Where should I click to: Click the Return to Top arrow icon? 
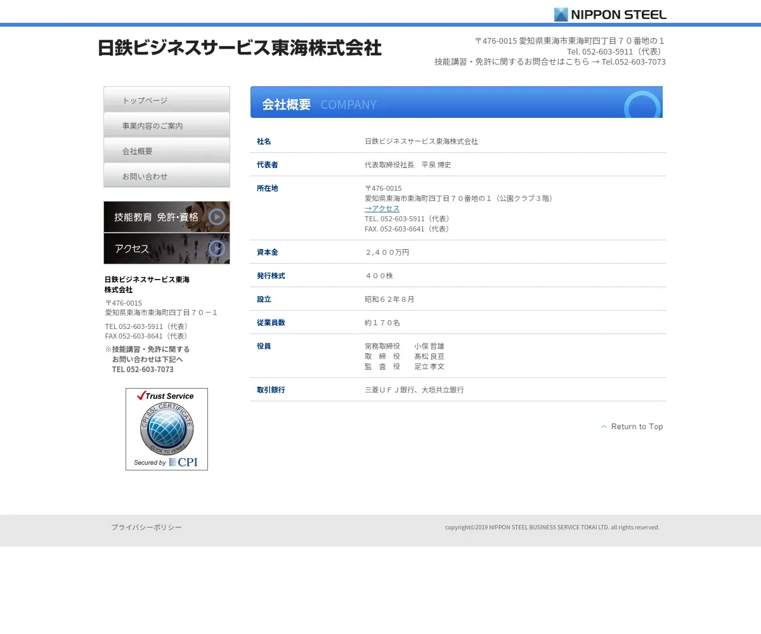(604, 427)
